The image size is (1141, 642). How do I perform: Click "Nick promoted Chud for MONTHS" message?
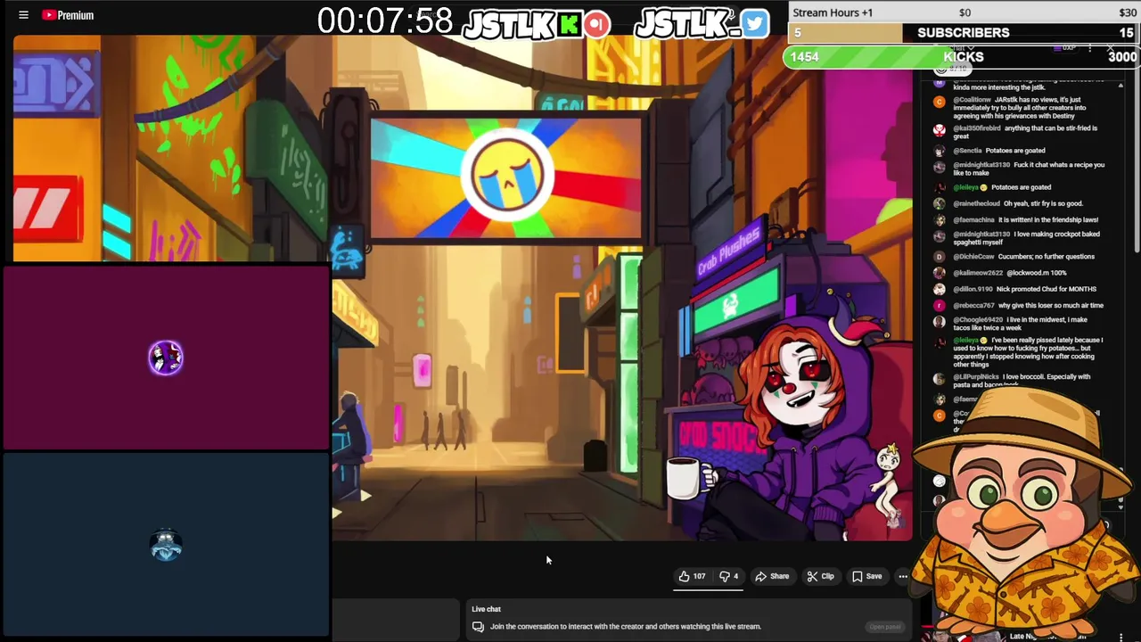point(1047,289)
